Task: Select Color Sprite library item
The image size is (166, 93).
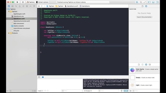Action: [144, 70]
